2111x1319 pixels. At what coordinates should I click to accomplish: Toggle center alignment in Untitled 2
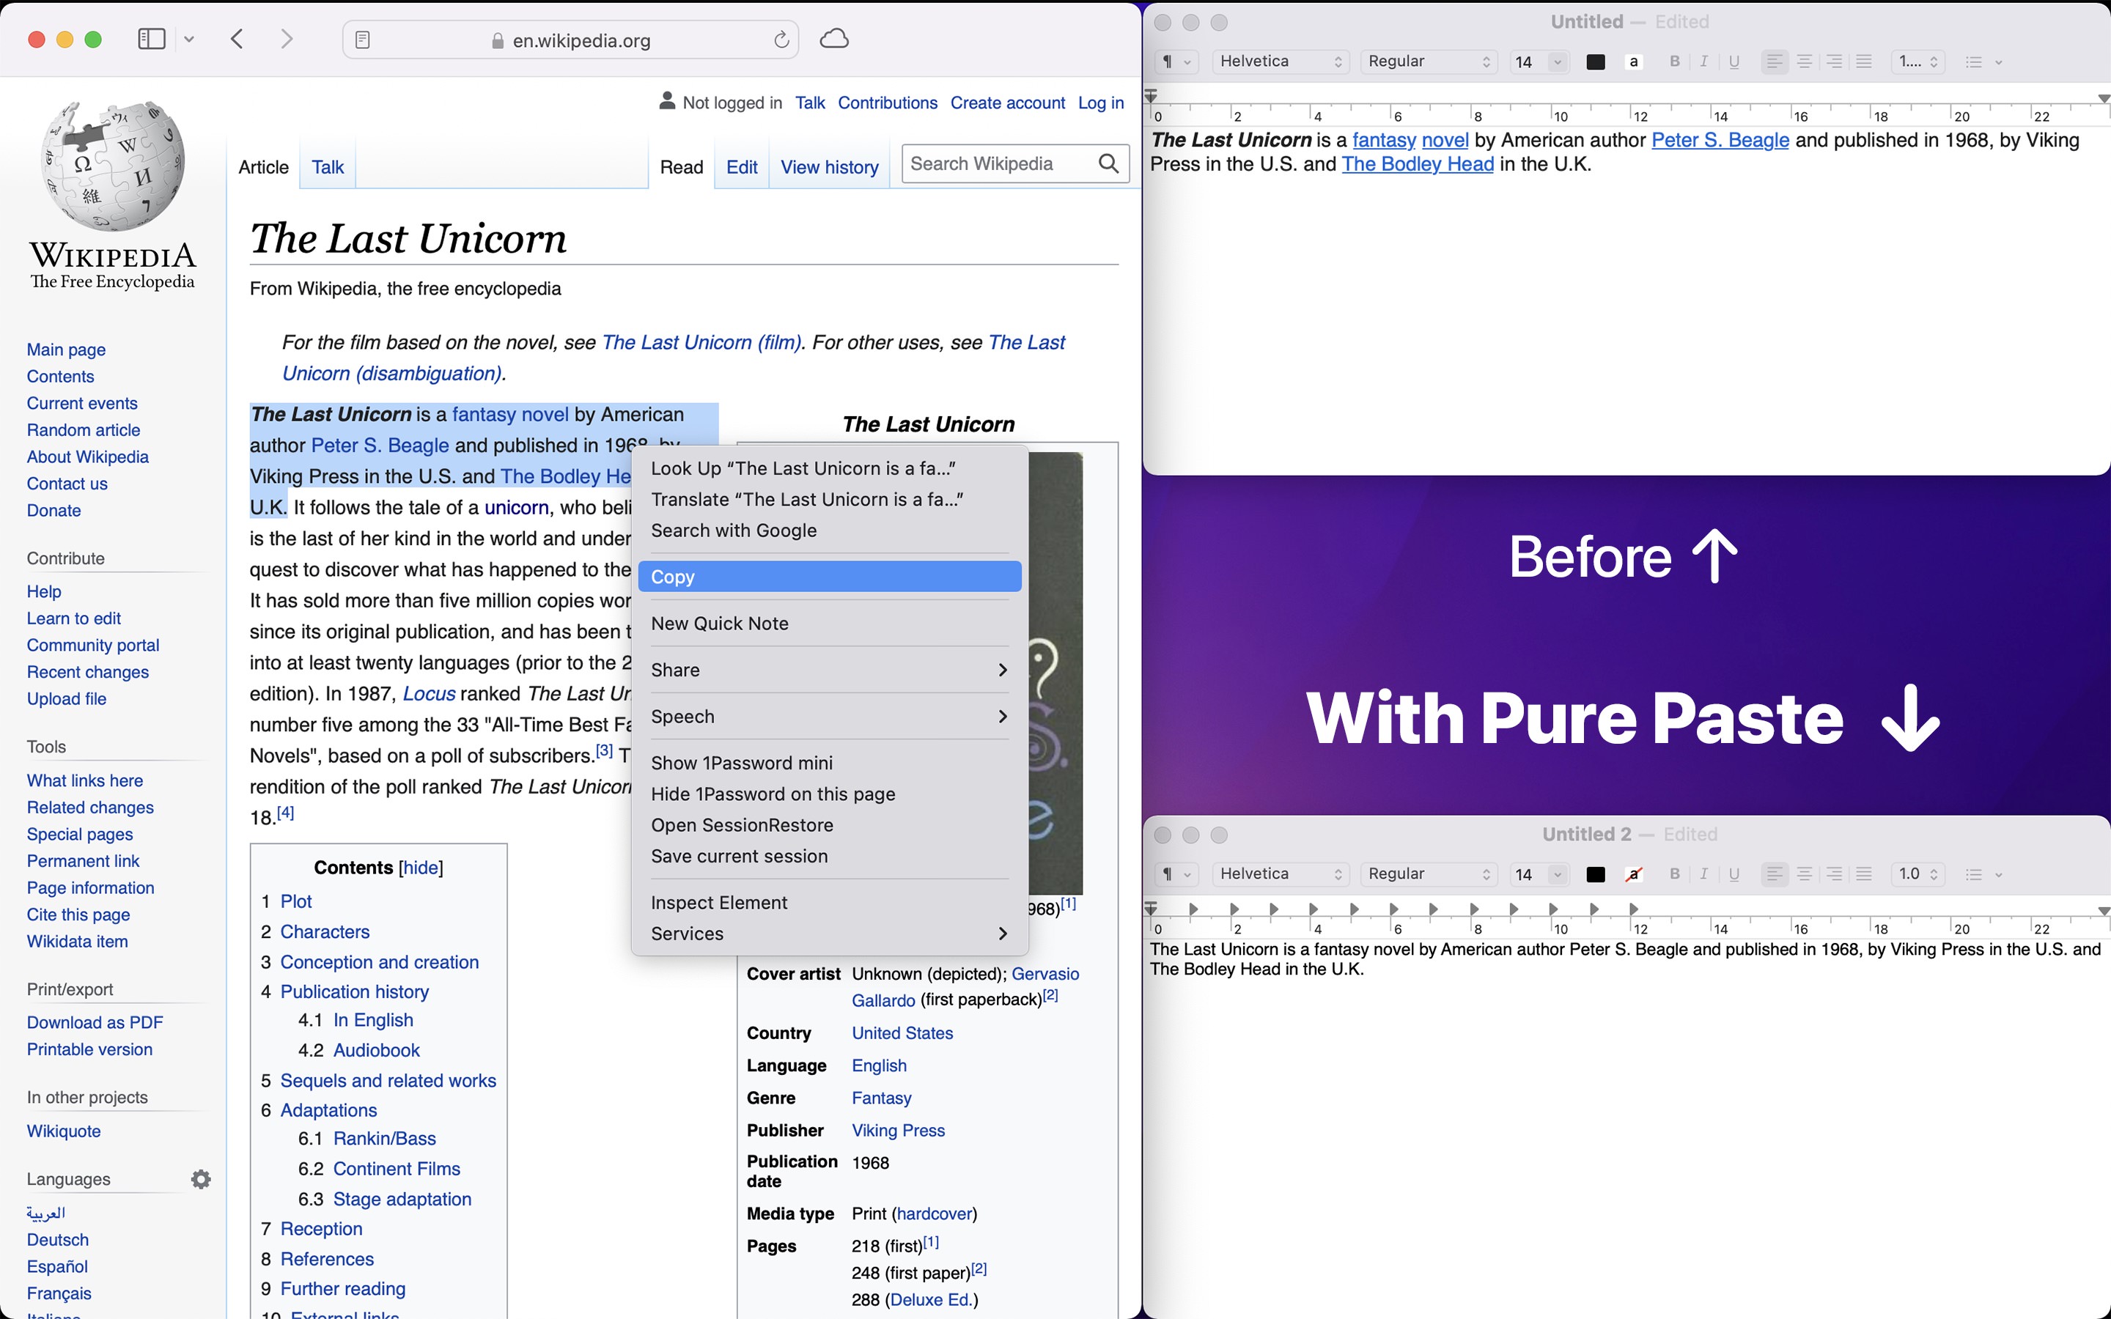tap(1805, 873)
